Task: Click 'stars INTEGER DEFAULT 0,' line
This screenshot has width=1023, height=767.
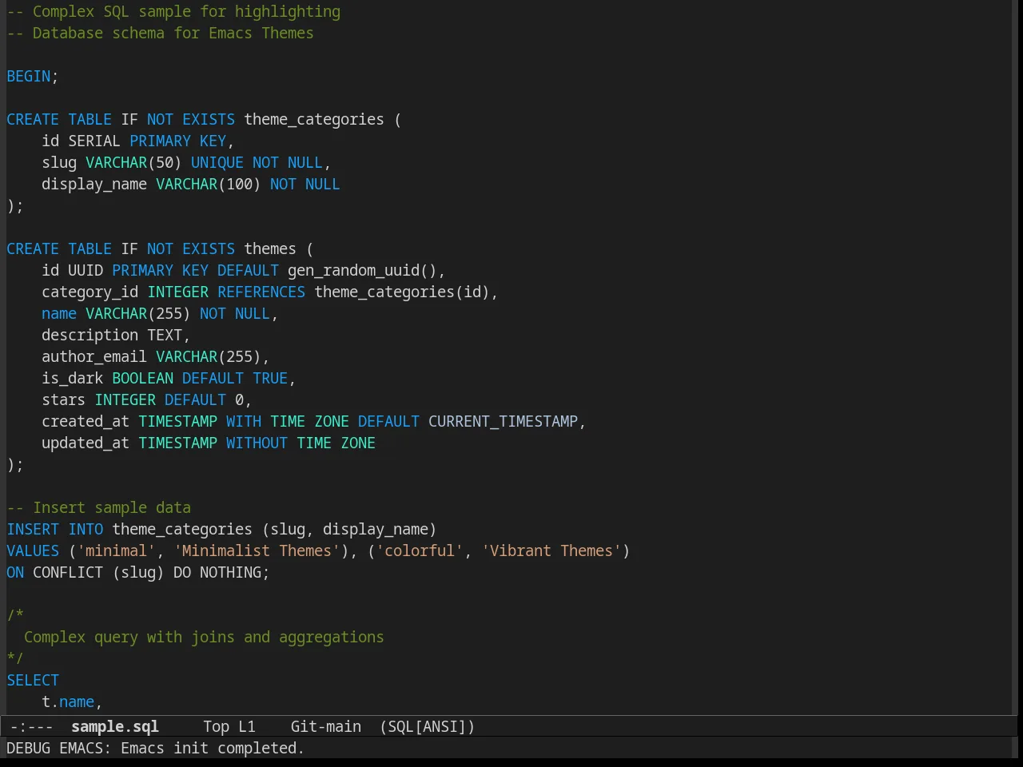Action: coord(147,399)
